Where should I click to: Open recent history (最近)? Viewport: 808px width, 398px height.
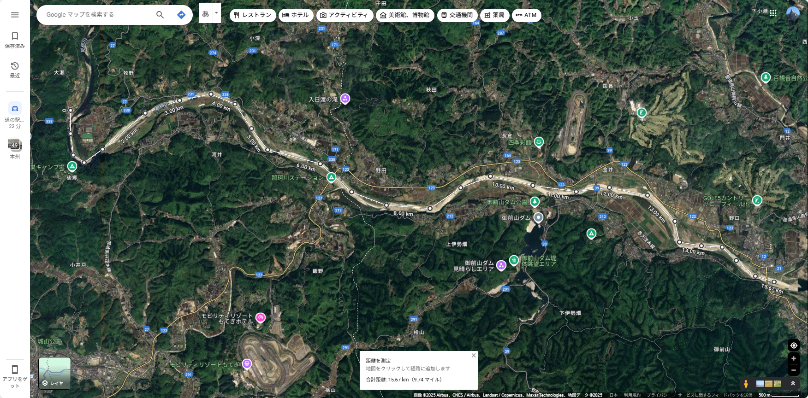(15, 70)
